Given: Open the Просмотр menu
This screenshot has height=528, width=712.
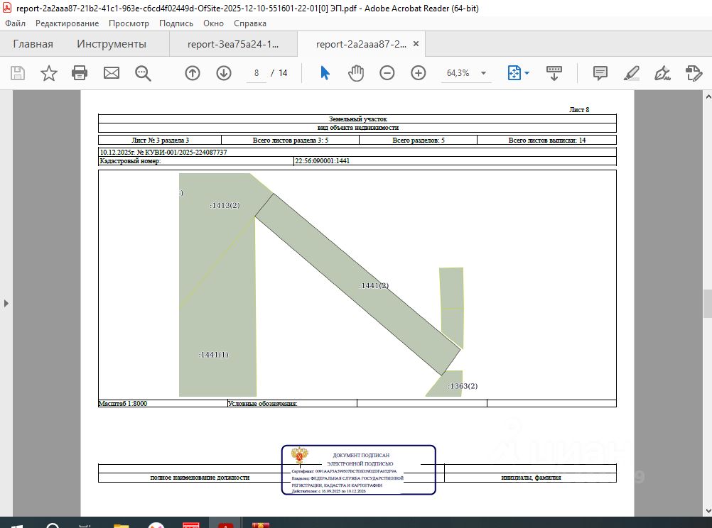Looking at the screenshot, I should click(129, 23).
